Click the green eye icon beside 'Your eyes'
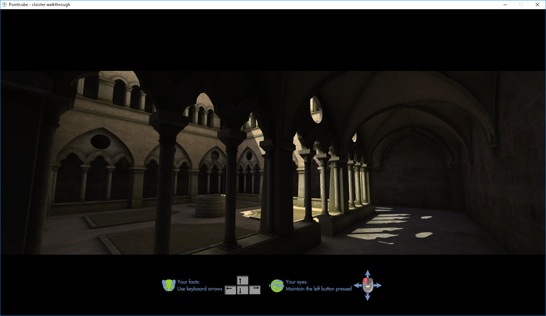Screen dimensions: 546x316 (277, 285)
